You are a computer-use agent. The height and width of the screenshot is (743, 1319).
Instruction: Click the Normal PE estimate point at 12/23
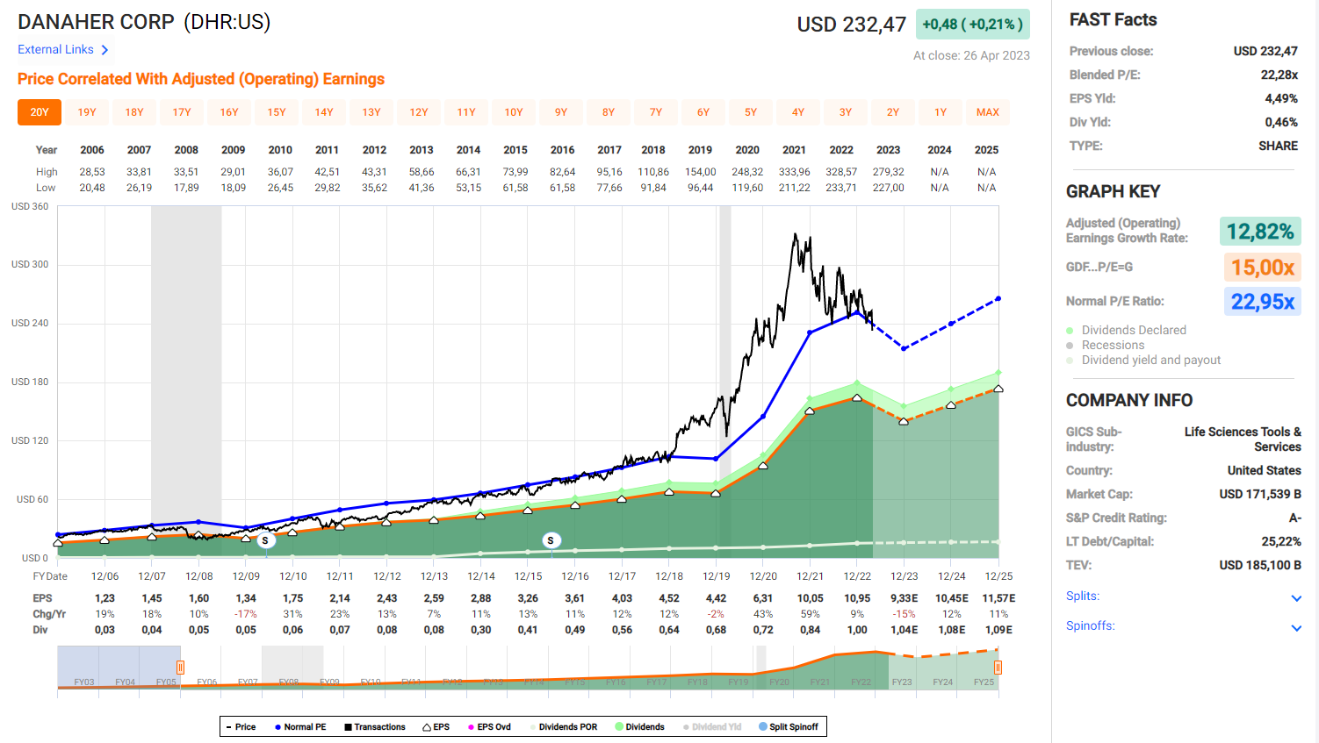point(905,348)
